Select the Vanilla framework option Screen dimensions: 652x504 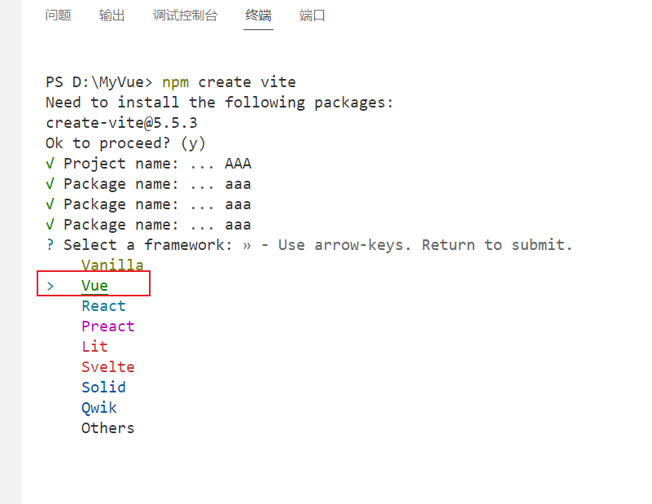[112, 265]
